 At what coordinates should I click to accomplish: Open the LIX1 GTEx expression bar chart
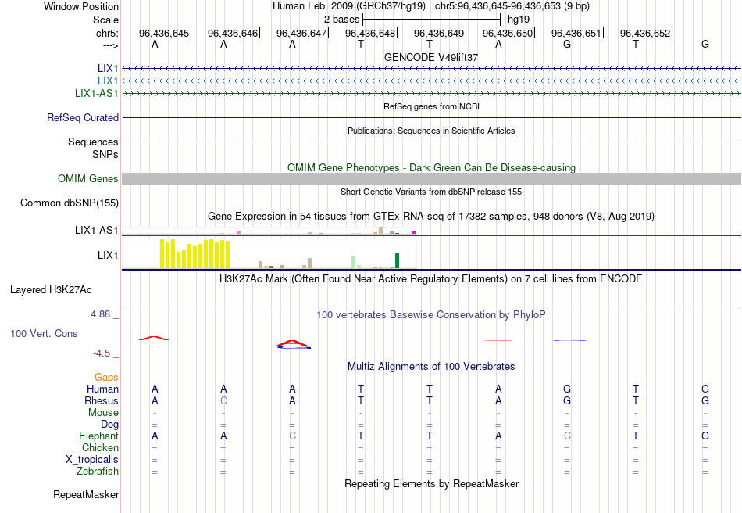coord(269,254)
